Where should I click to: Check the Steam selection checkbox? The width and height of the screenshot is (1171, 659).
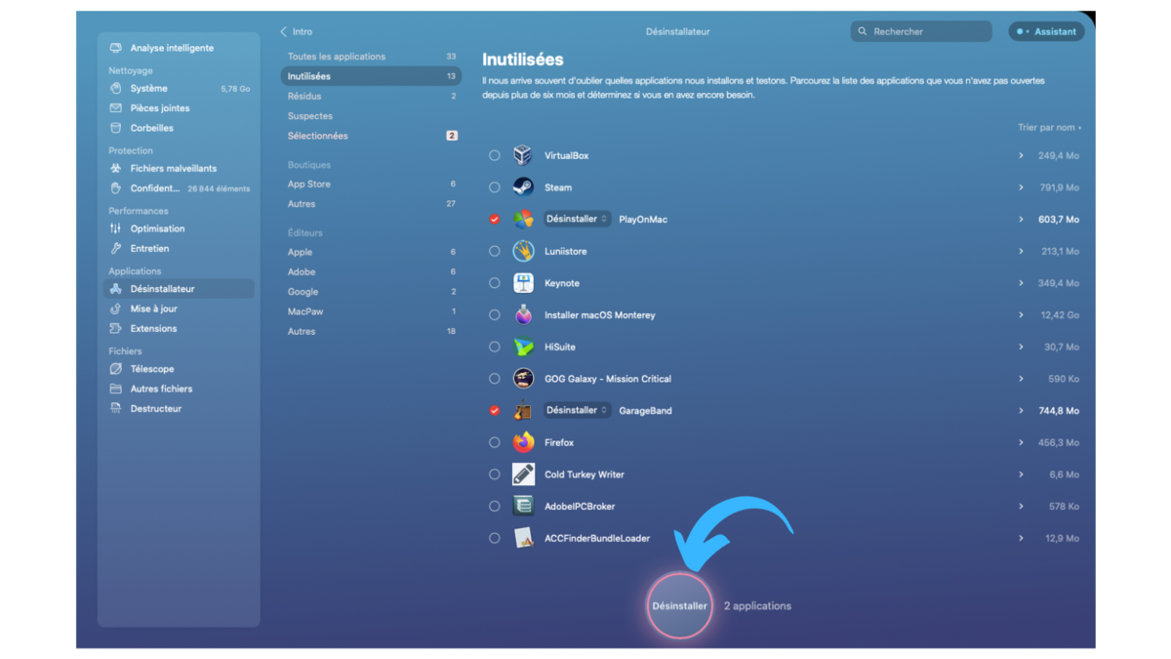(x=495, y=187)
